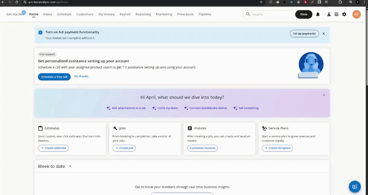Close the 'Hi April' suggestions panel
Viewport: 368px width, 195px height.
coord(324,95)
